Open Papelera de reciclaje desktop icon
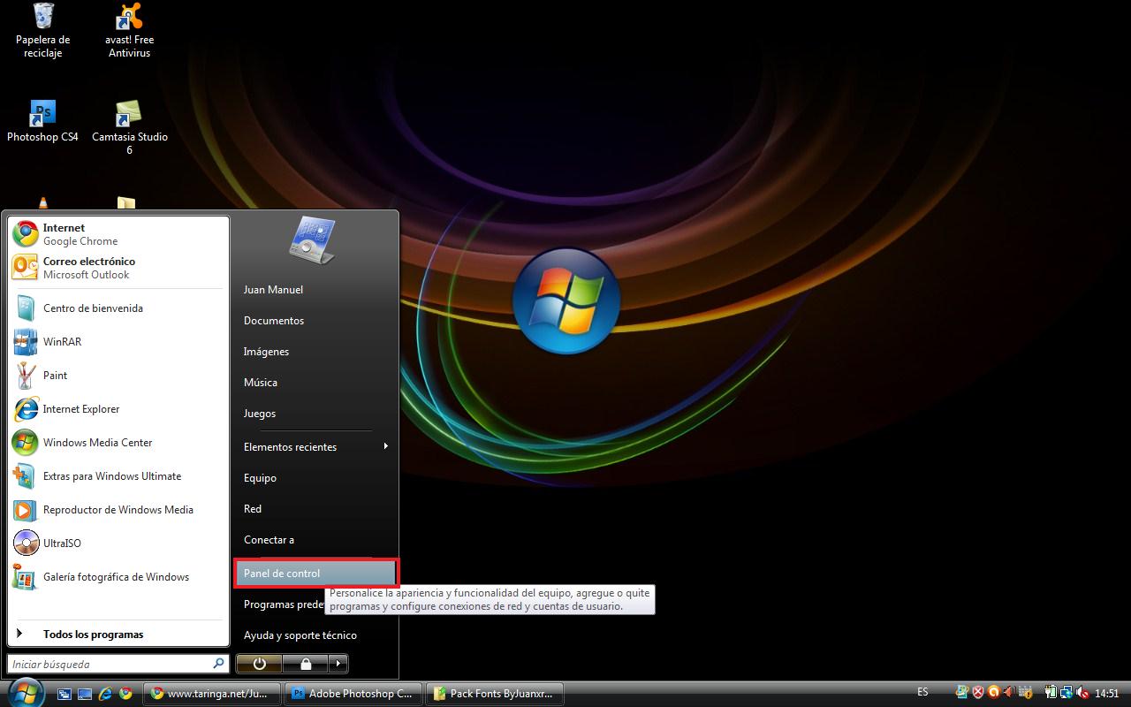The height and width of the screenshot is (707, 1131). pyautogui.click(x=42, y=31)
